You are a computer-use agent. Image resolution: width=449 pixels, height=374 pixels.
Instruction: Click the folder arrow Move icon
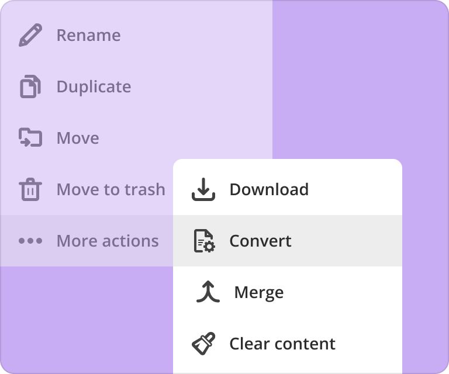tap(30, 138)
